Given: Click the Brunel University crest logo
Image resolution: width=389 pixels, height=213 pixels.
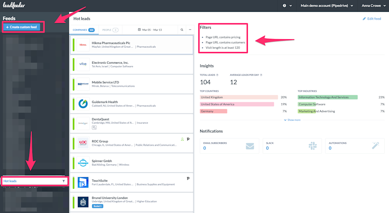Looking at the screenshot, I should coord(83,202).
